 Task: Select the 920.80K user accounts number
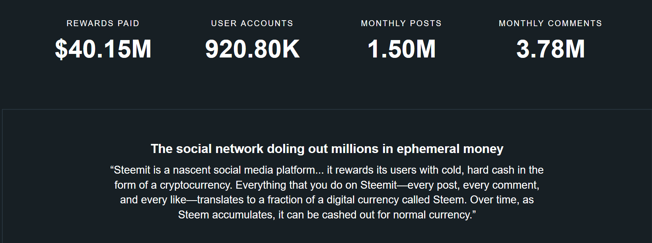(x=252, y=49)
